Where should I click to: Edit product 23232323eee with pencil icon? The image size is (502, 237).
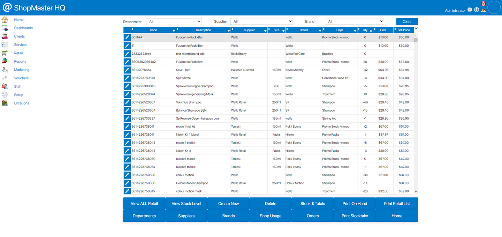coord(127,54)
